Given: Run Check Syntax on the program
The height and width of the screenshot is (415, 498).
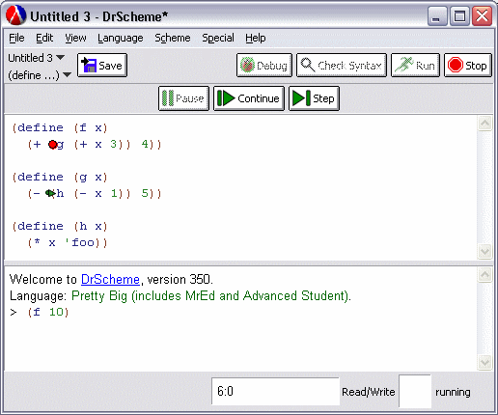Looking at the screenshot, I should (342, 66).
